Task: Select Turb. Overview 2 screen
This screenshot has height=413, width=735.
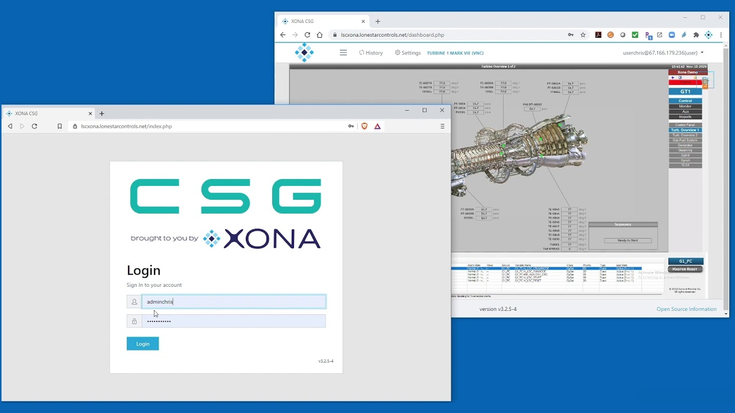Action: (685, 135)
